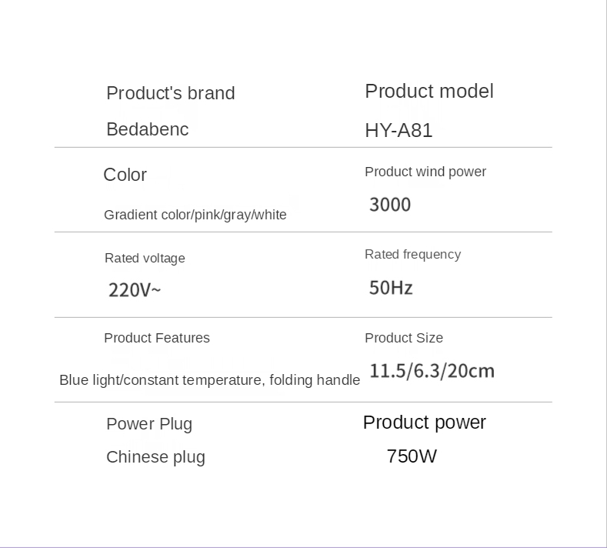Click the "Rated voltage" label
The image size is (607, 548).
point(145,259)
